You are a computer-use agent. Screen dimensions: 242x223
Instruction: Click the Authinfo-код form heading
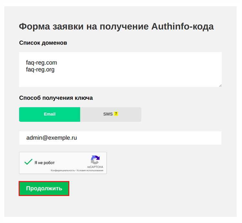pos(116,26)
